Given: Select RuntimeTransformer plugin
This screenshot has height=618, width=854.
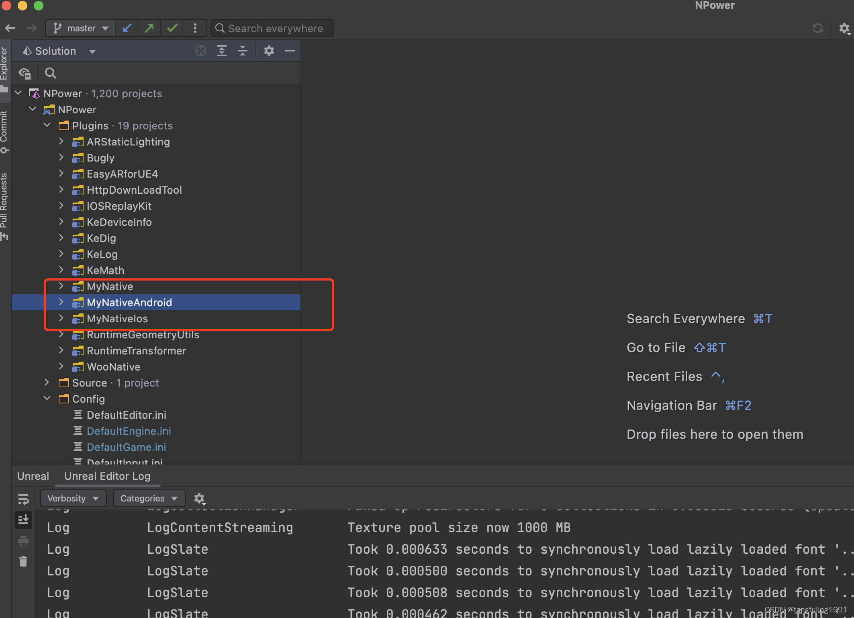Looking at the screenshot, I should click(137, 351).
